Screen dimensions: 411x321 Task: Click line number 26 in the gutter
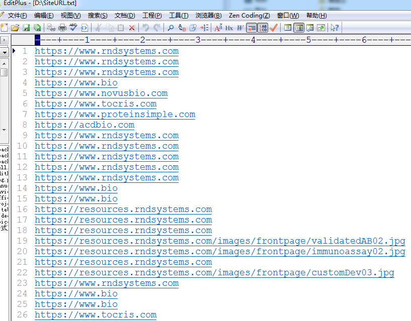pos(22,314)
